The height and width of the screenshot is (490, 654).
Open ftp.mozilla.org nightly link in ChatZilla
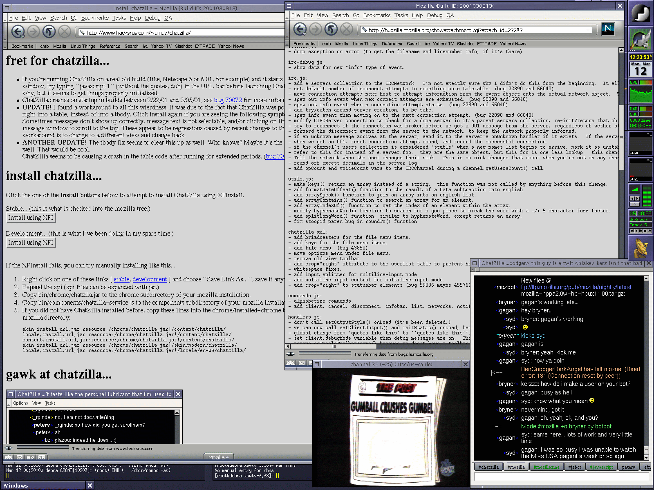coord(576,287)
